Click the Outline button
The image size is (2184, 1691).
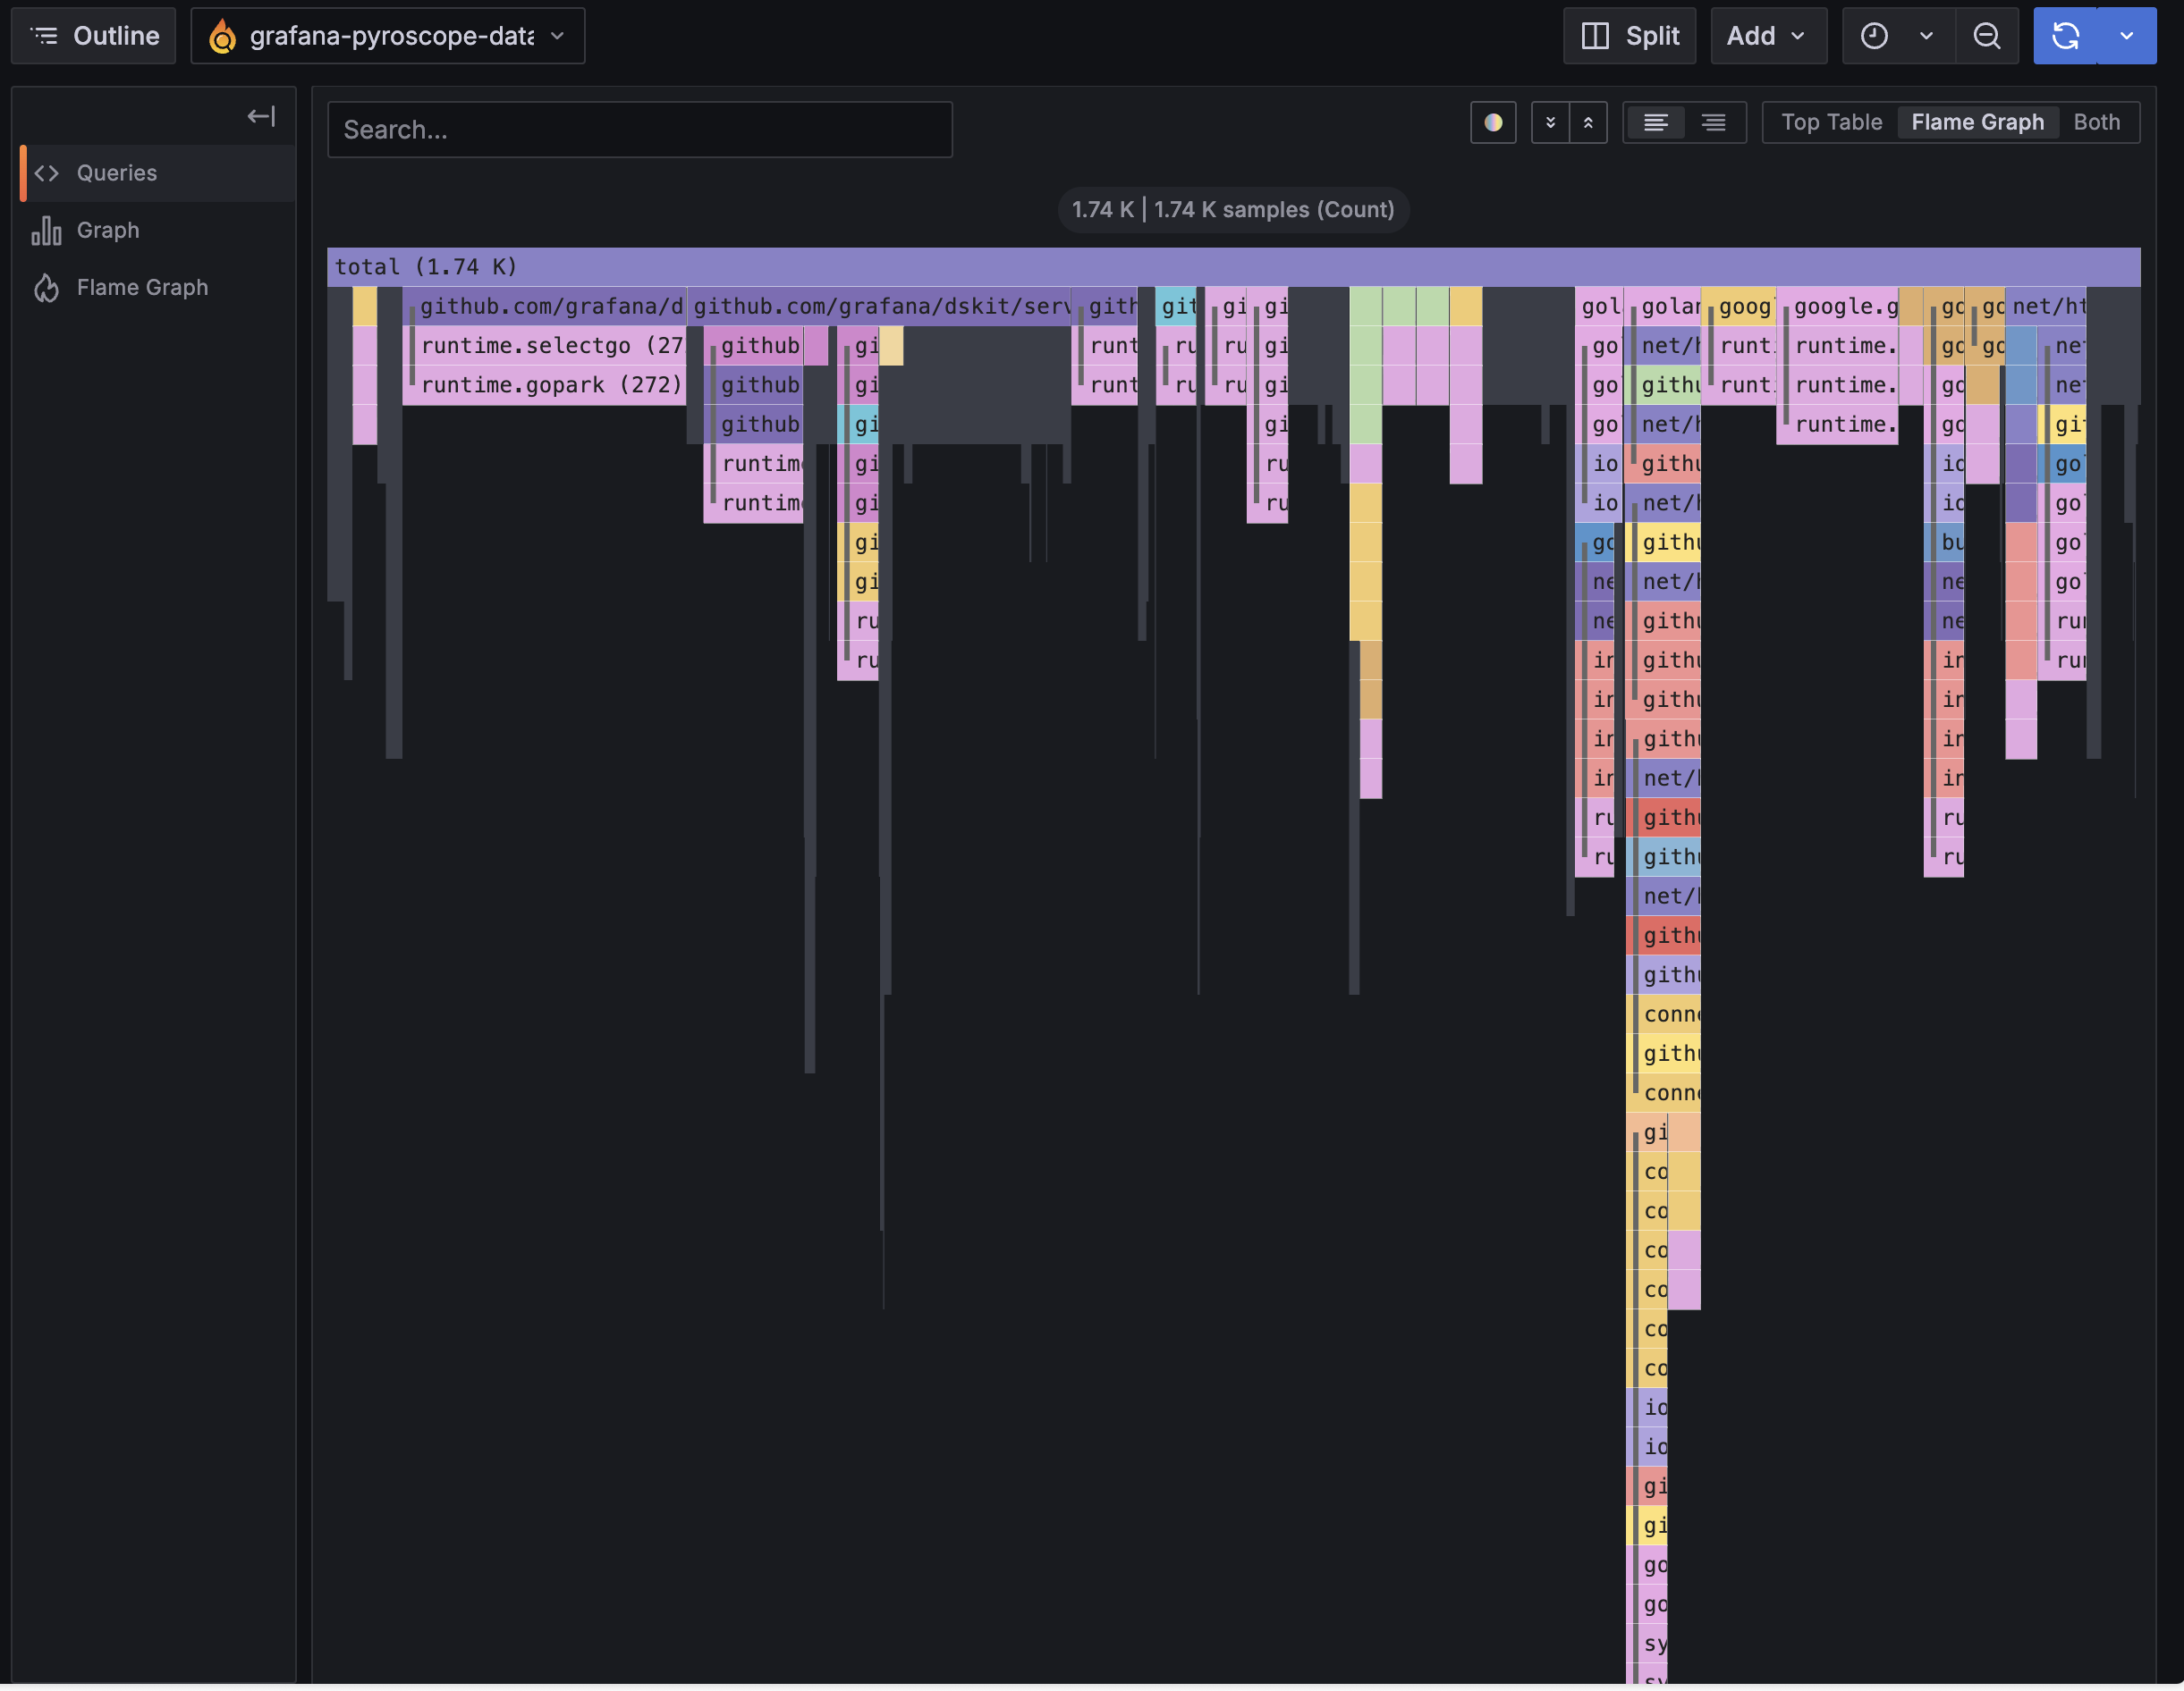point(93,35)
